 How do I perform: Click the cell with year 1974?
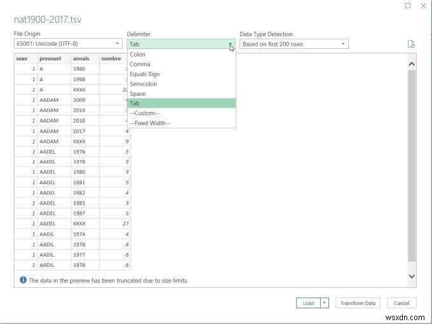(85, 234)
